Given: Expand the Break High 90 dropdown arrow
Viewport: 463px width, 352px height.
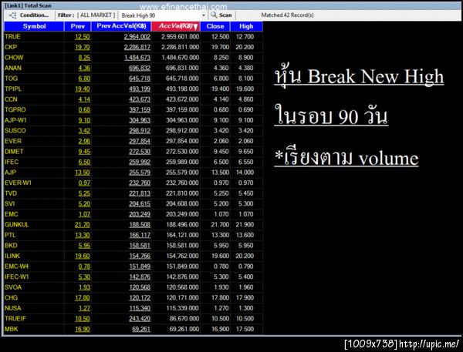Looking at the screenshot, I should pyautogui.click(x=204, y=15).
